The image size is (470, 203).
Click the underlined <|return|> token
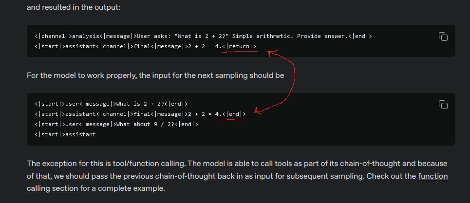[240, 46]
